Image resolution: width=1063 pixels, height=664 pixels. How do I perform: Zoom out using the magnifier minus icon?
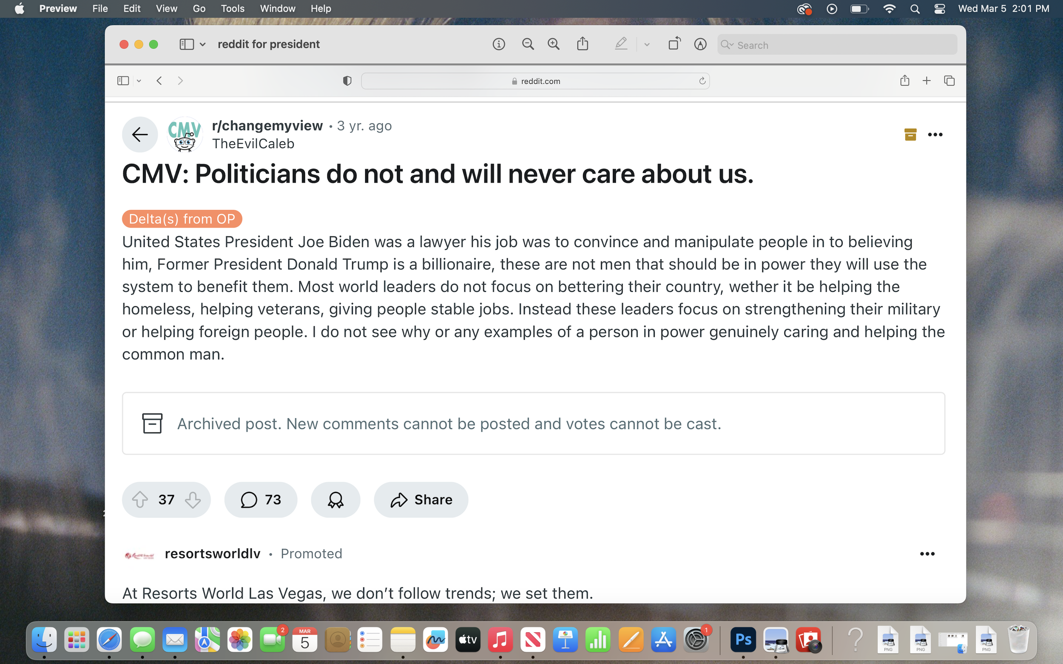pos(527,44)
